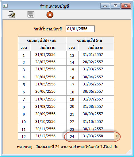Select cell 30/06/2556 for period 6
This screenshot has width=134, height=157.
pos(48,92)
